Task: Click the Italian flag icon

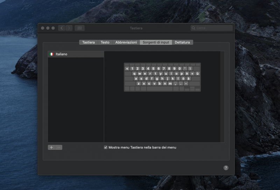Action: point(51,54)
